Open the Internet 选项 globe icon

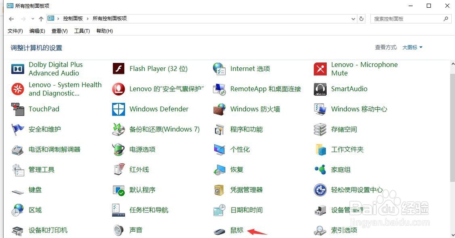tap(219, 69)
